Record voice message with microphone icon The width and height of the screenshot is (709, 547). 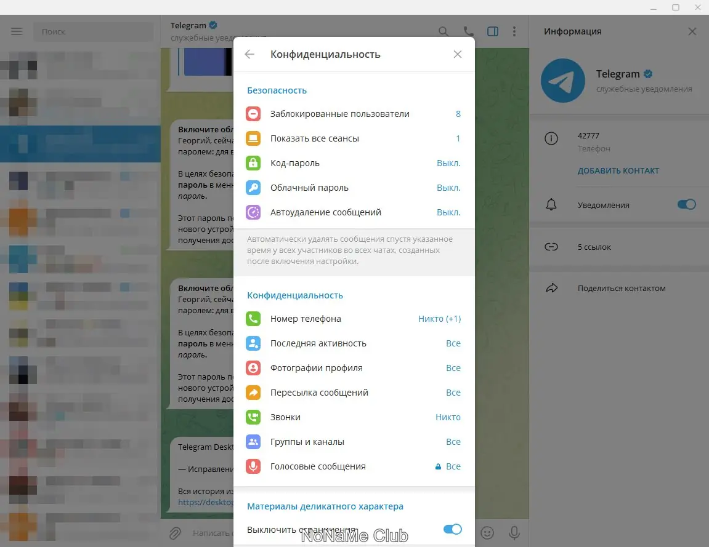pos(514,533)
